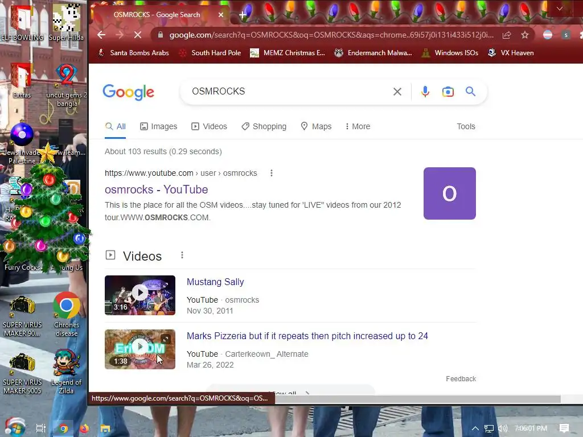Open Task View on the taskbar
The width and height of the screenshot is (583, 437).
[40, 428]
